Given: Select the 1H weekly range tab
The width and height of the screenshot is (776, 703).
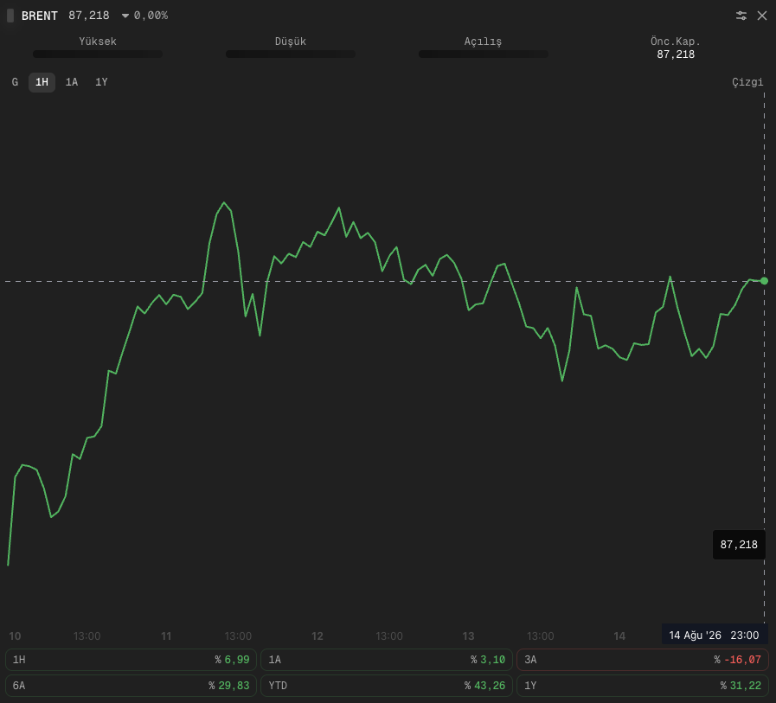Looking at the screenshot, I should point(42,82).
